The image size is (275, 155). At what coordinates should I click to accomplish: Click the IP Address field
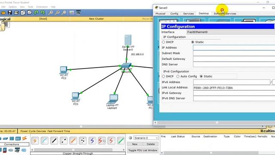click(234, 48)
